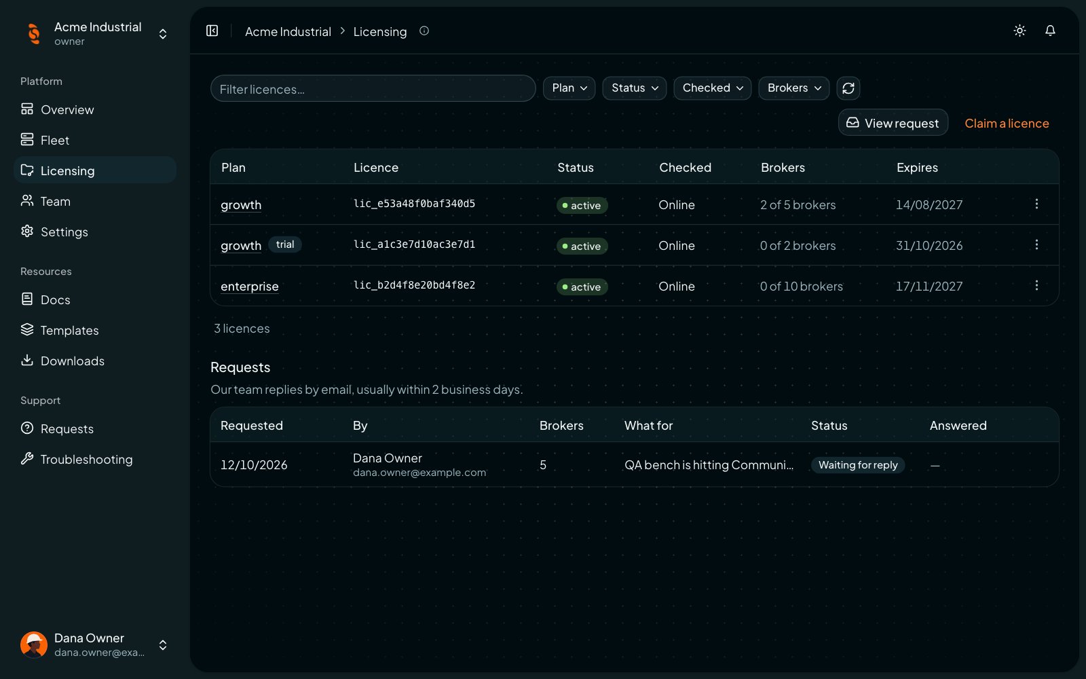Click licence key lic_b2d4f8e20bd4f8e2
Viewport: 1086px width, 679px height.
(x=414, y=285)
